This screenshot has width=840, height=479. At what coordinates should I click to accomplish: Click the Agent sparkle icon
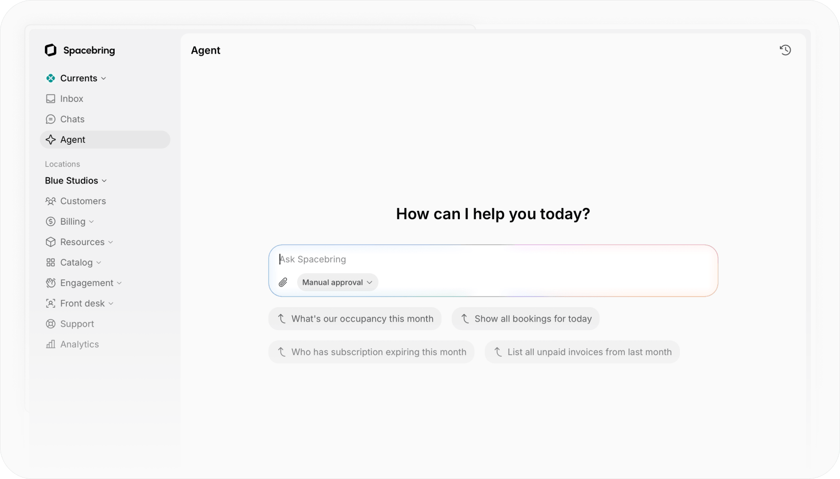50,140
